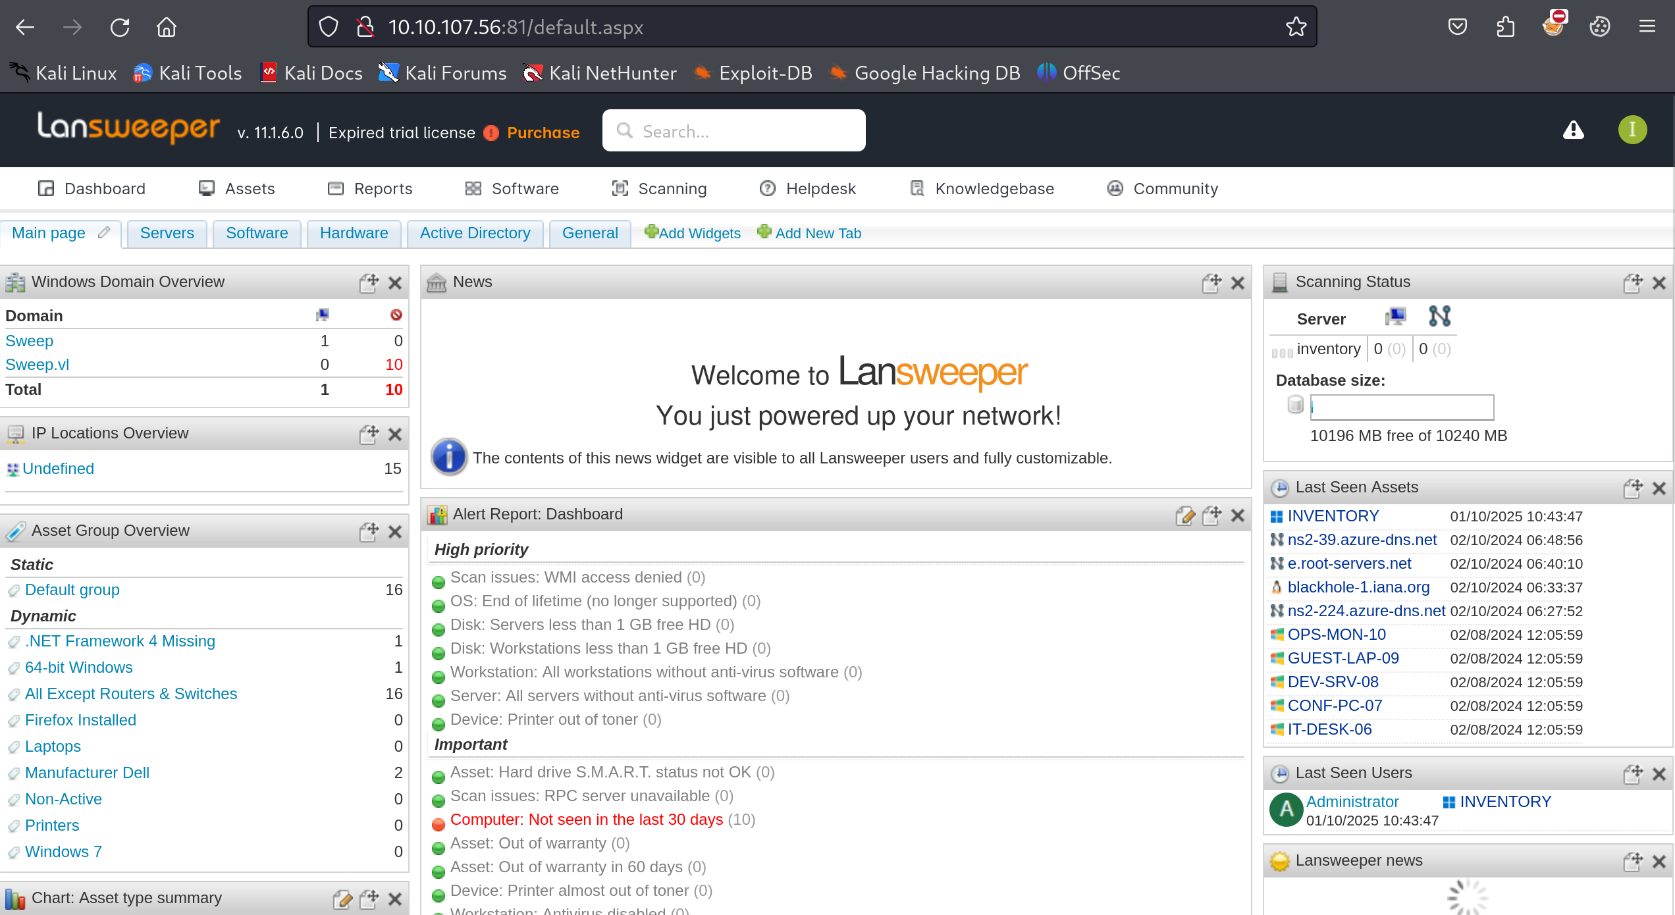Click the Lansweeper search input field
Image resolution: width=1675 pixels, height=915 pixels.
[744, 132]
